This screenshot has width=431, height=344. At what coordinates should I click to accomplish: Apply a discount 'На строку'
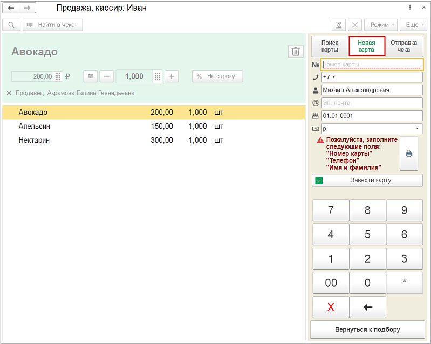coord(217,76)
